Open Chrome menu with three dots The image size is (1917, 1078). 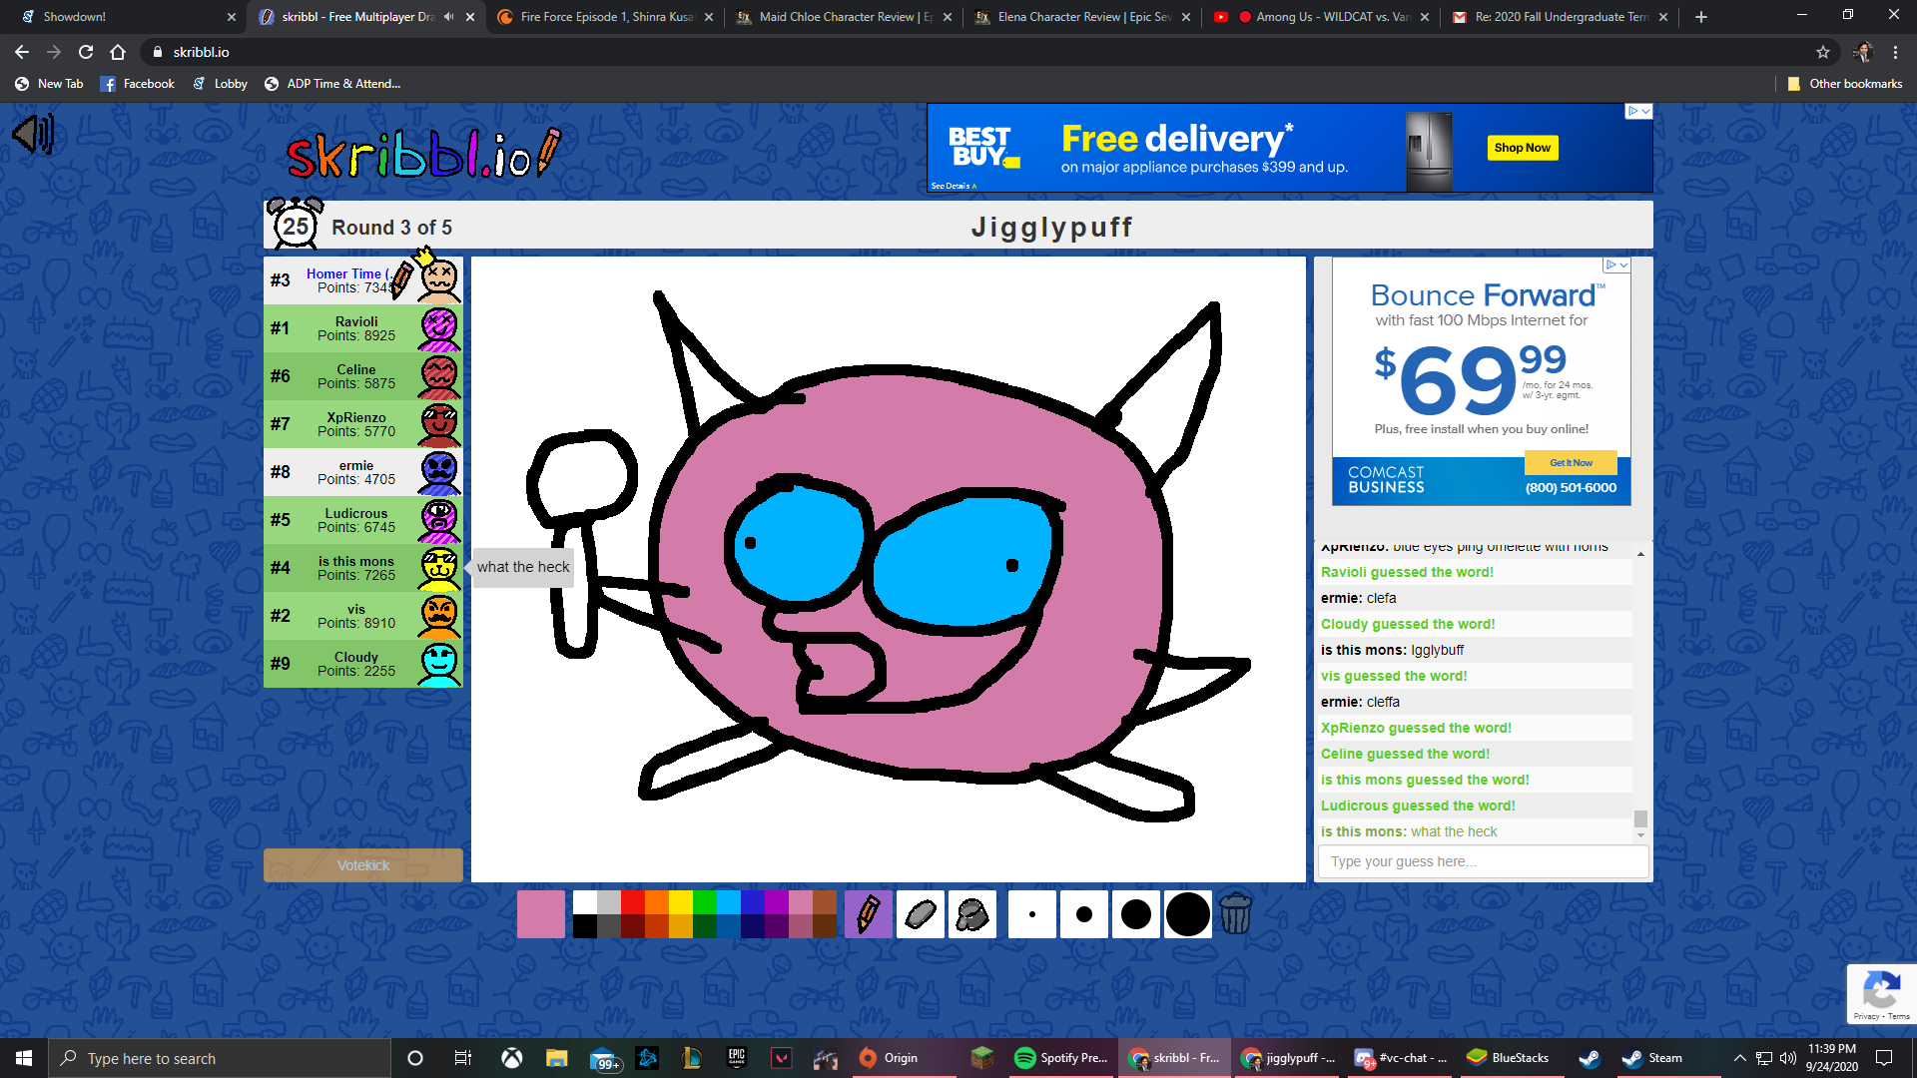[1895, 52]
